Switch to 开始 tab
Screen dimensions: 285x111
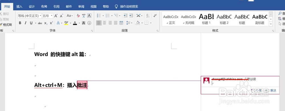[7, 7]
